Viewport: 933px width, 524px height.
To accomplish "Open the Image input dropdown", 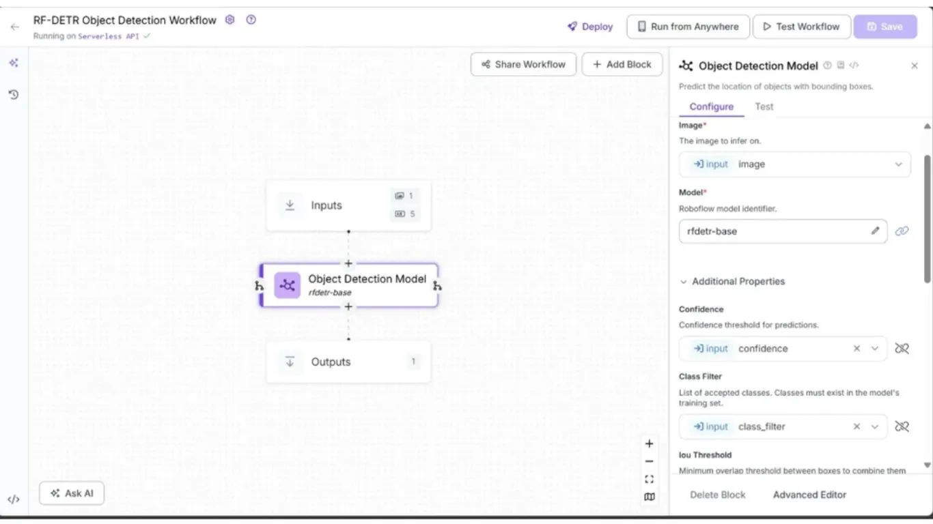I will point(899,164).
